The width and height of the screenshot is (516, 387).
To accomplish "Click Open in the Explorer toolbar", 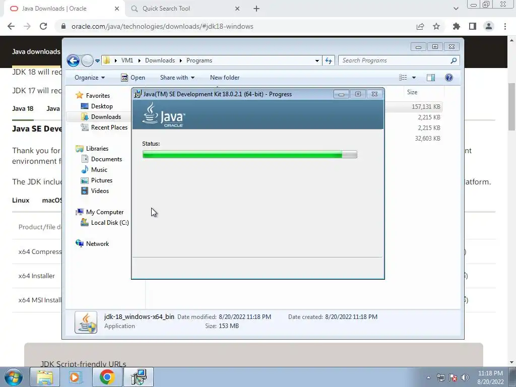I will coord(133,78).
